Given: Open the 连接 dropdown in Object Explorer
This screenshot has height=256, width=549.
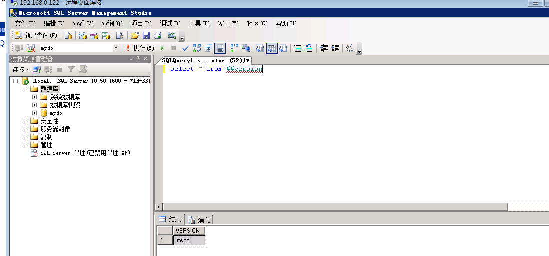Looking at the screenshot, I should pos(21,70).
